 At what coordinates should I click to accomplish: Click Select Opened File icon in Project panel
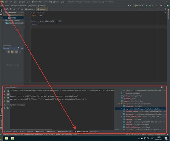point(7,9)
